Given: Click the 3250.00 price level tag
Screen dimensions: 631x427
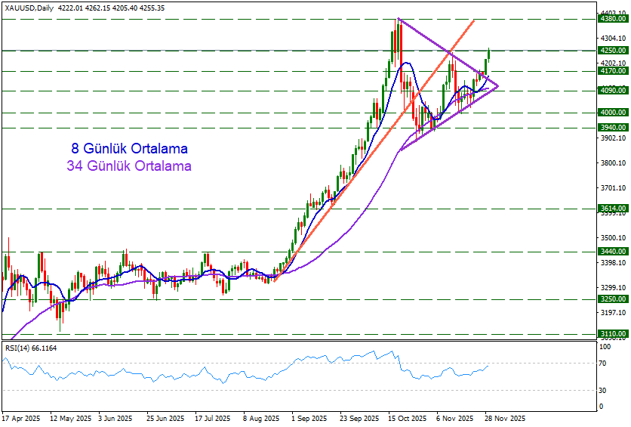Looking at the screenshot, I should click(x=612, y=299).
